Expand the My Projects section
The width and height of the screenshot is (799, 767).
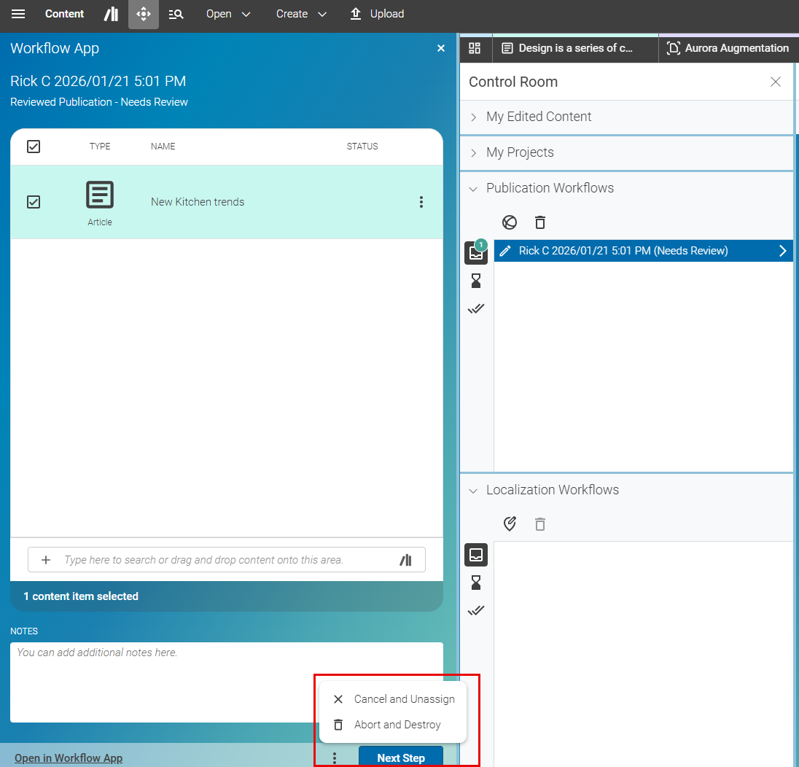click(474, 152)
